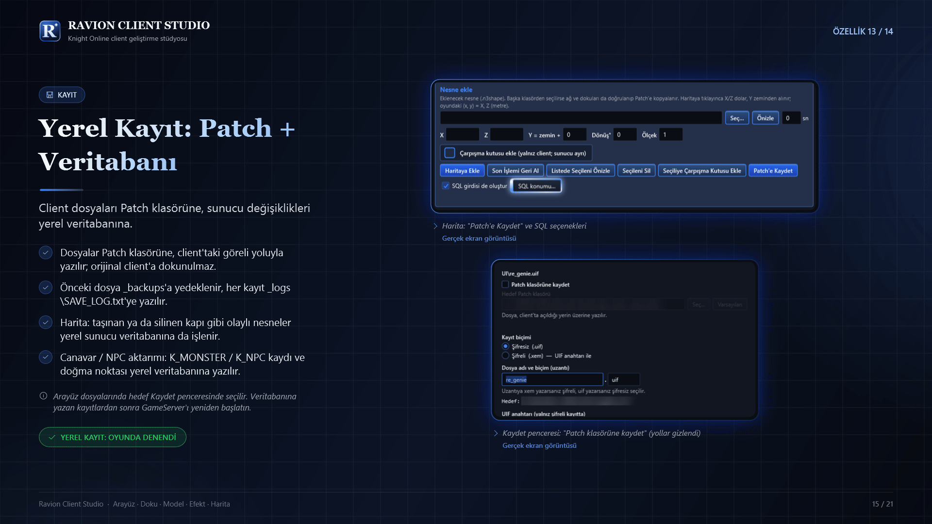Click 'Seçiliye Çarpışma Kutusu Ekle' button
The height and width of the screenshot is (524, 932).
coord(702,171)
